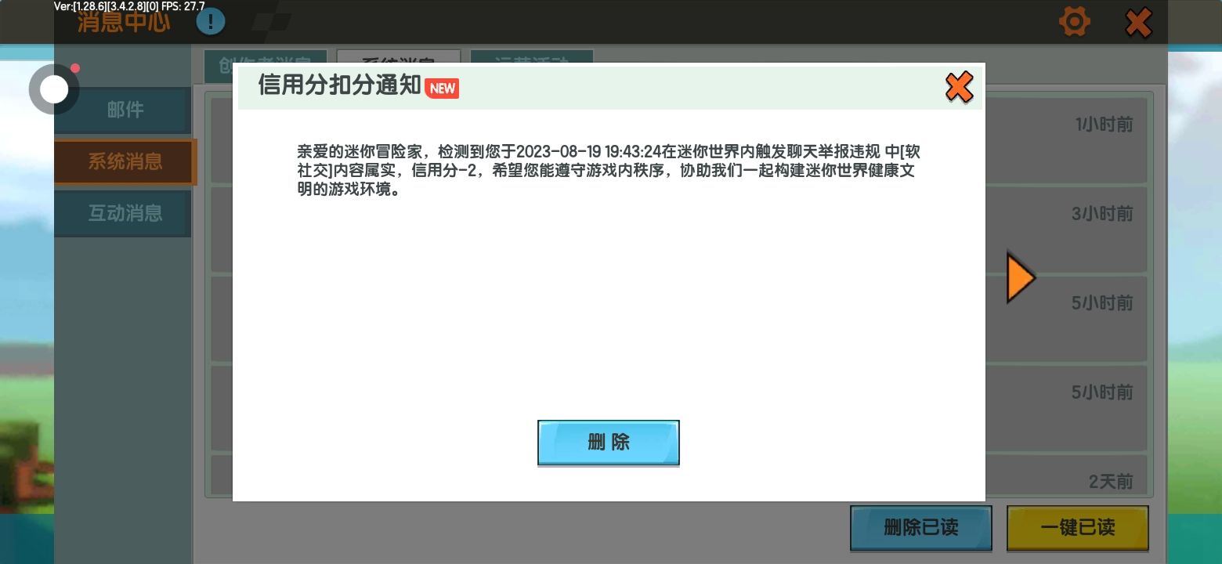Open the settings gear icon

[1074, 22]
